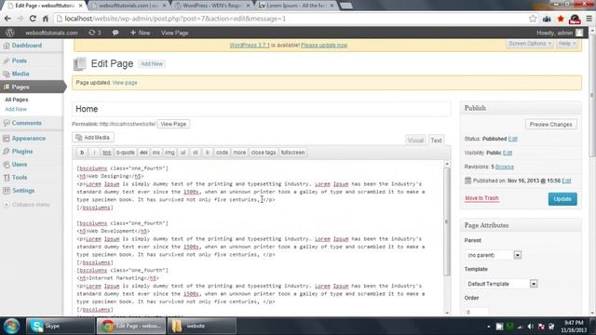The width and height of the screenshot is (596, 335).
Task: Click the Preview Changes button
Action: pos(550,125)
